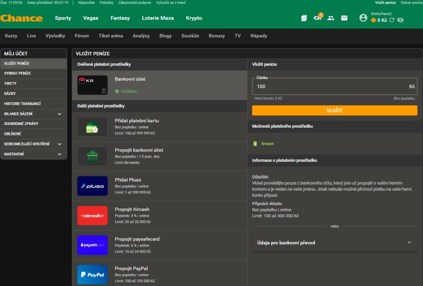423x286 pixels.
Task: Click the Částka amount input field
Action: (335, 87)
